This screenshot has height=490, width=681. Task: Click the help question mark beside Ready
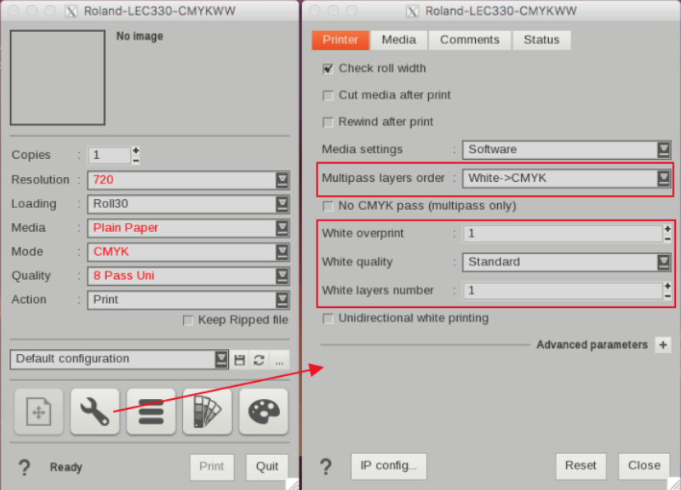[25, 467]
